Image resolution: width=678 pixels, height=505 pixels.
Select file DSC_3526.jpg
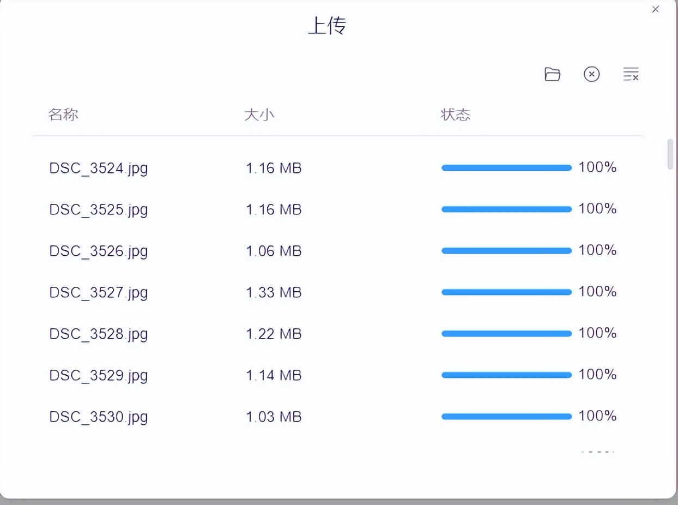point(99,251)
